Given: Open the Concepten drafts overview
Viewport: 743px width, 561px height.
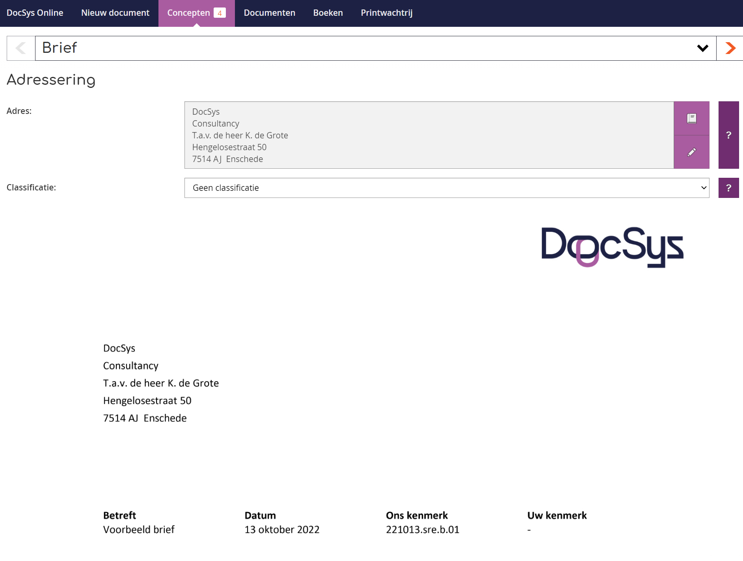Looking at the screenshot, I should pos(188,12).
